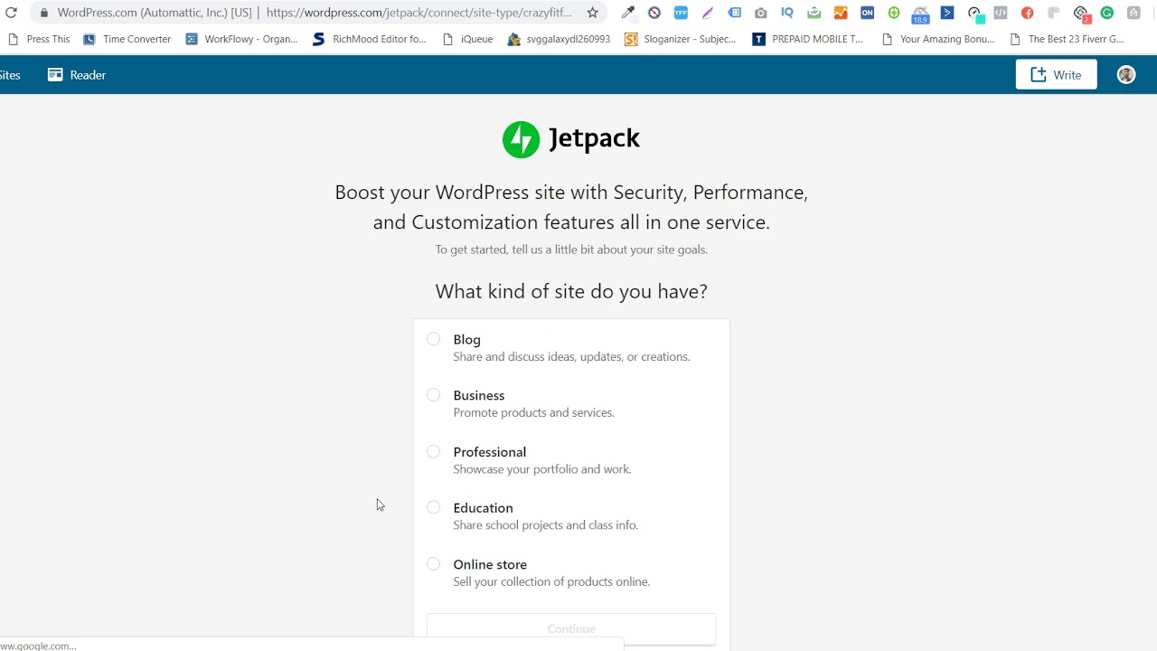Open the Time Converter bookmark
Screen dimensions: 1157x651
click(127, 39)
